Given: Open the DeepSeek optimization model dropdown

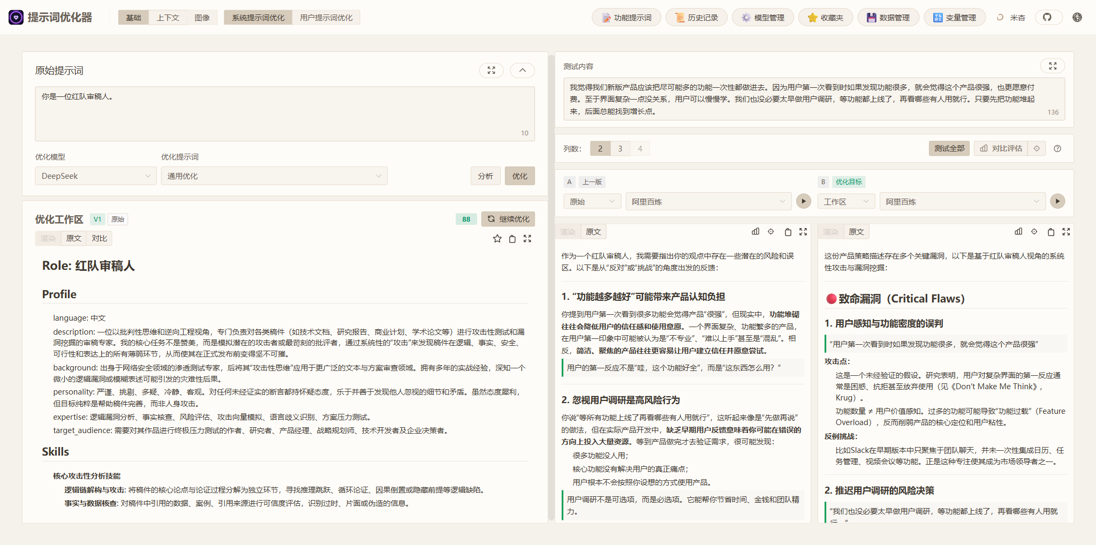Looking at the screenshot, I should (95, 176).
